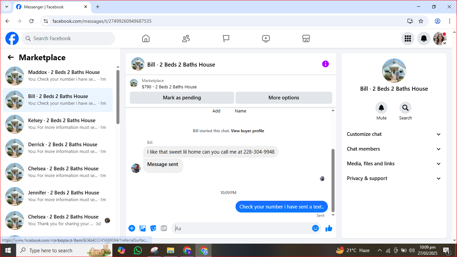Open the Marketplace storefront icon

(x=306, y=38)
